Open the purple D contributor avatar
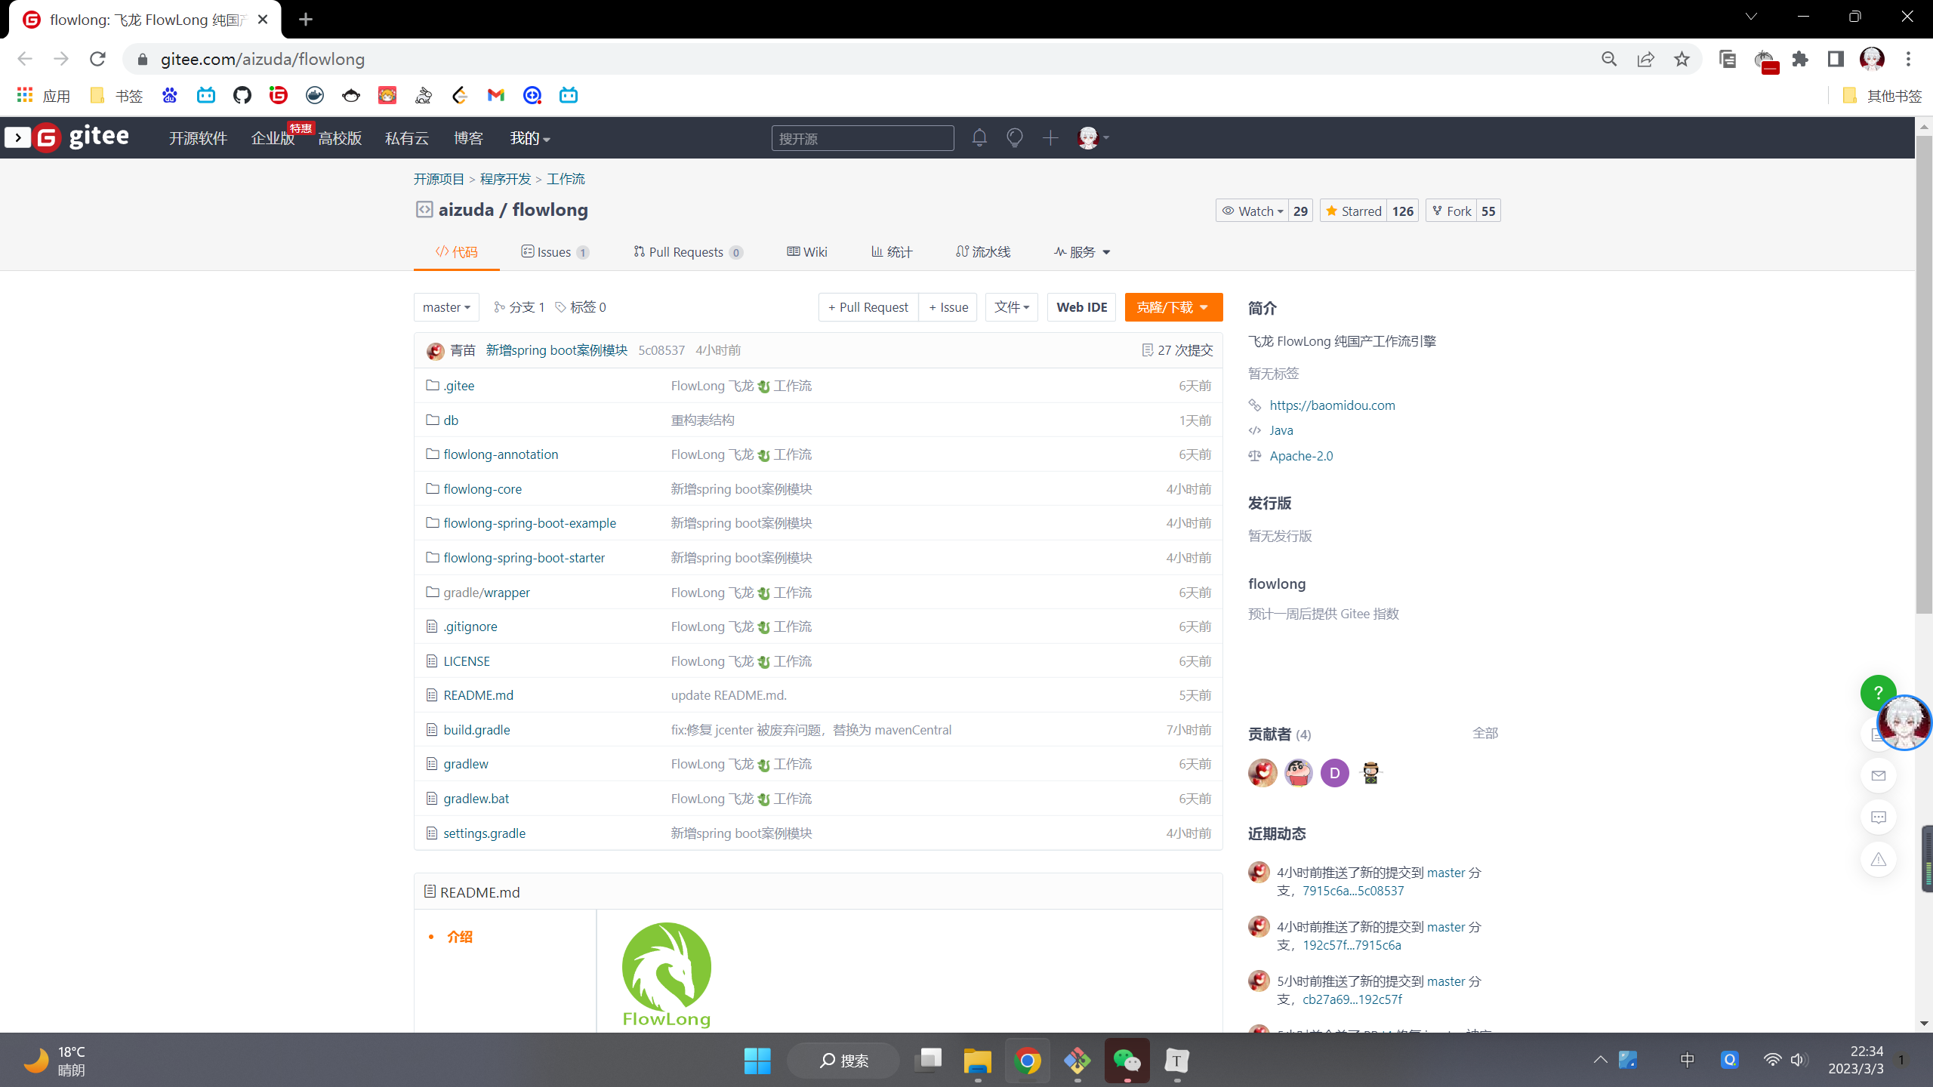The image size is (1933, 1087). click(1335, 773)
